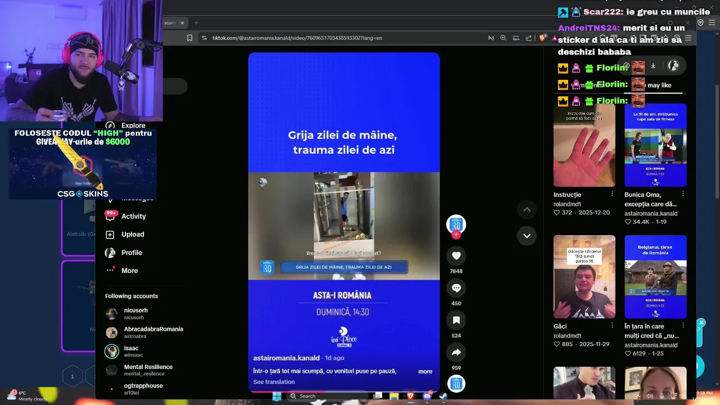Click the zoom magnifier icon in address bar
This screenshot has width=720, height=405.
503,38
